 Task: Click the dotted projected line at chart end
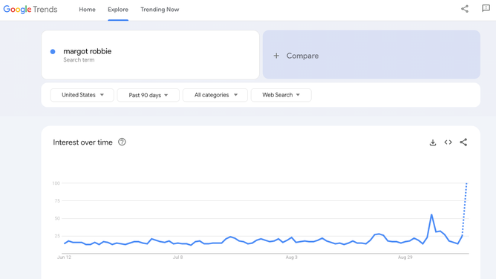[464, 209]
